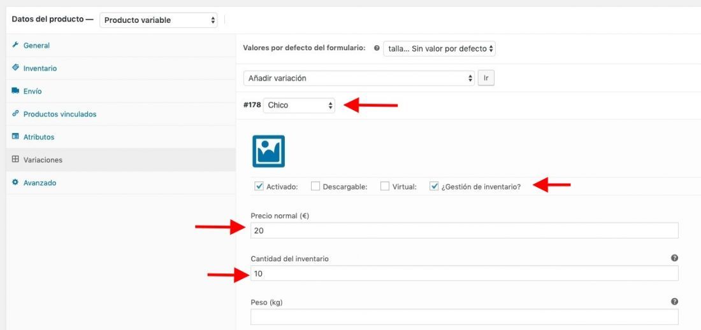Open the General tab
Image resolution: width=701 pixels, height=330 pixels.
[x=120, y=46]
